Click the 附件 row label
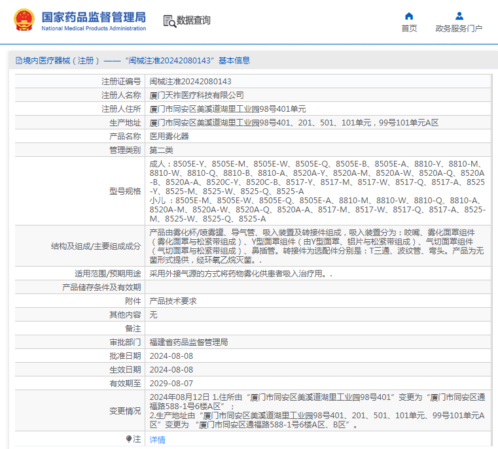498x449 pixels. click(133, 301)
